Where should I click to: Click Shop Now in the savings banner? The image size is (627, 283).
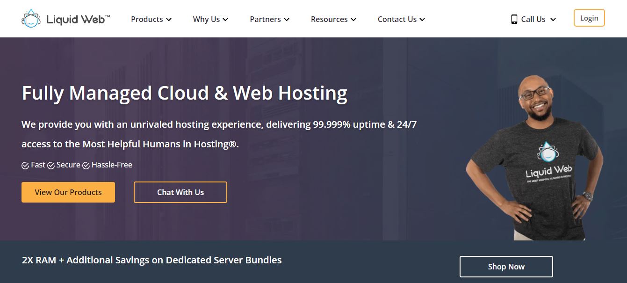tap(506, 266)
